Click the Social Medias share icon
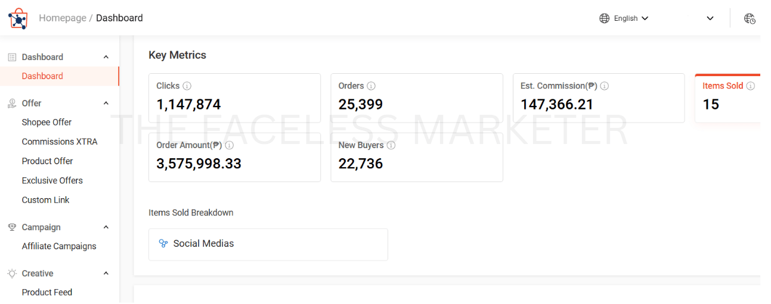 pos(163,243)
